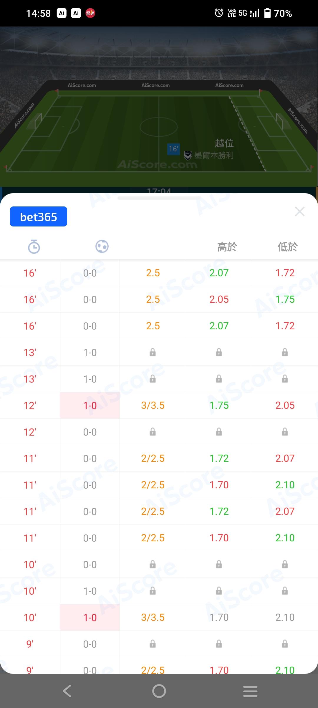The width and height of the screenshot is (318, 708).
Task: Tap the stopwatch time column icon
Action: [34, 247]
